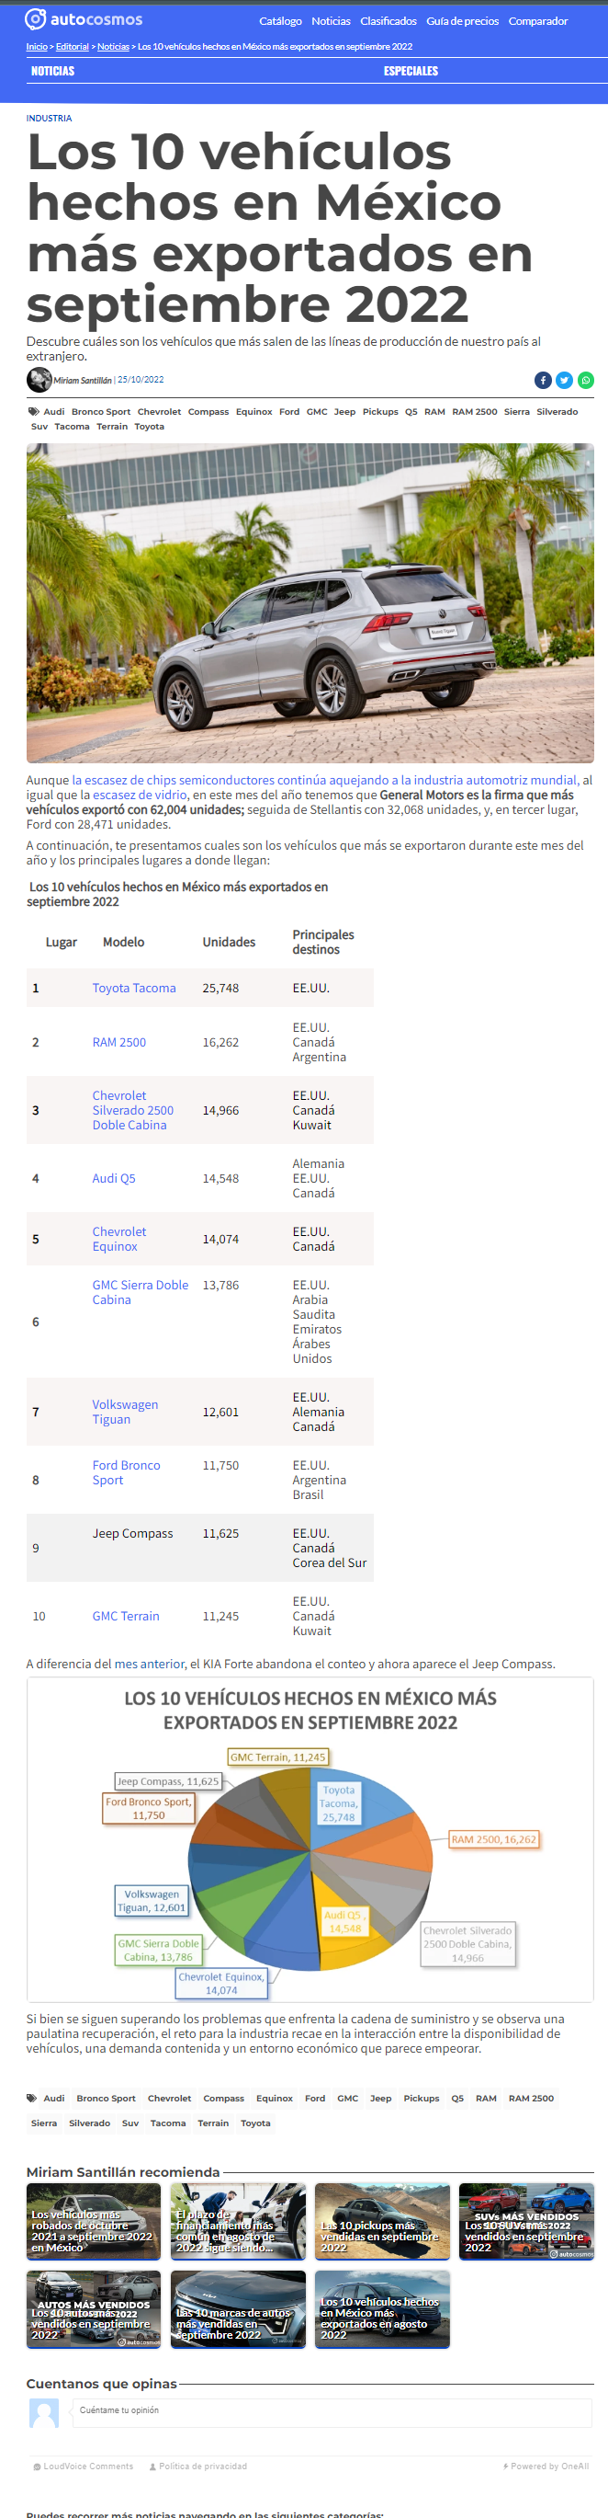
Task: Click the autocosmos logo icon
Action: point(35,18)
